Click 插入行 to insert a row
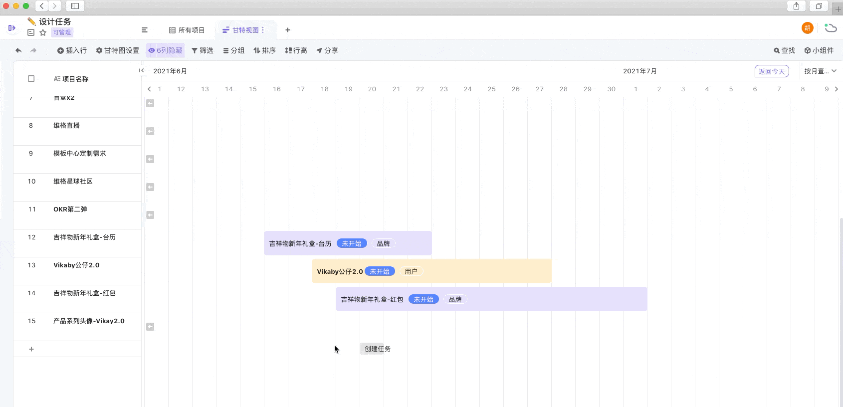This screenshot has height=407, width=843. [72, 50]
